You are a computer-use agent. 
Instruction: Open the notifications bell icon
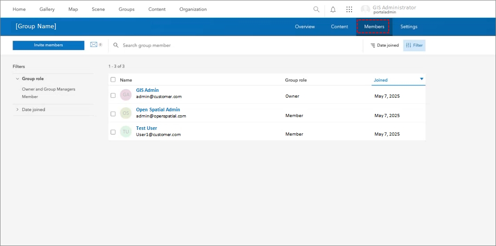[333, 9]
